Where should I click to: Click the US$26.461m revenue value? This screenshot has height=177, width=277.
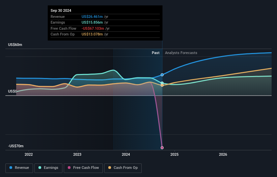92,17
